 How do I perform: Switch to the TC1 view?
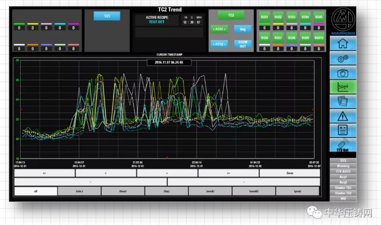(107, 16)
